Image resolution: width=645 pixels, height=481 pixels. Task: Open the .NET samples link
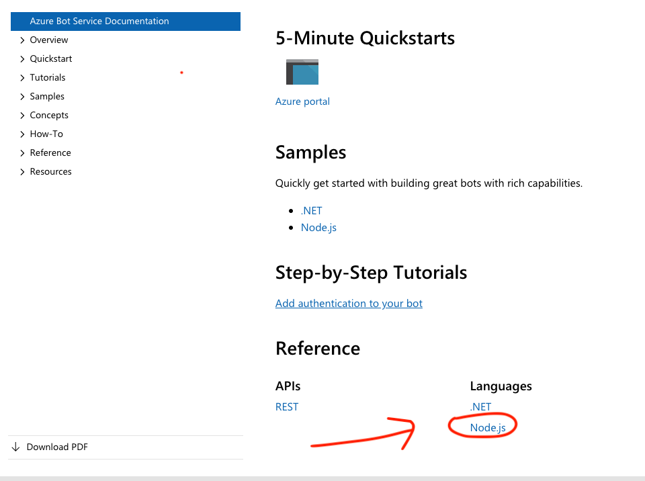pyautogui.click(x=311, y=211)
